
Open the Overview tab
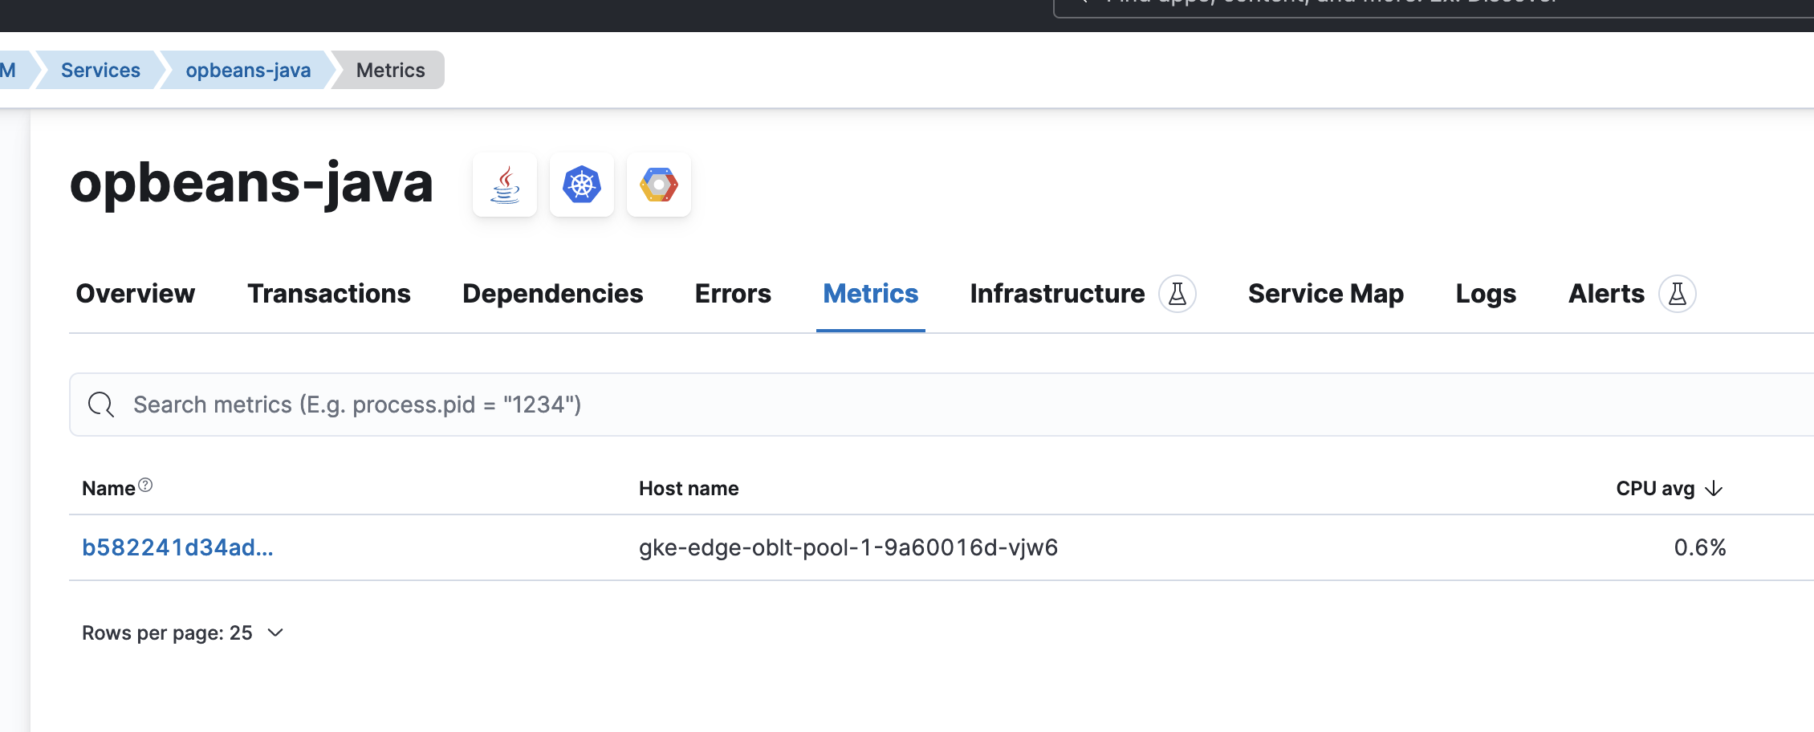[136, 294]
